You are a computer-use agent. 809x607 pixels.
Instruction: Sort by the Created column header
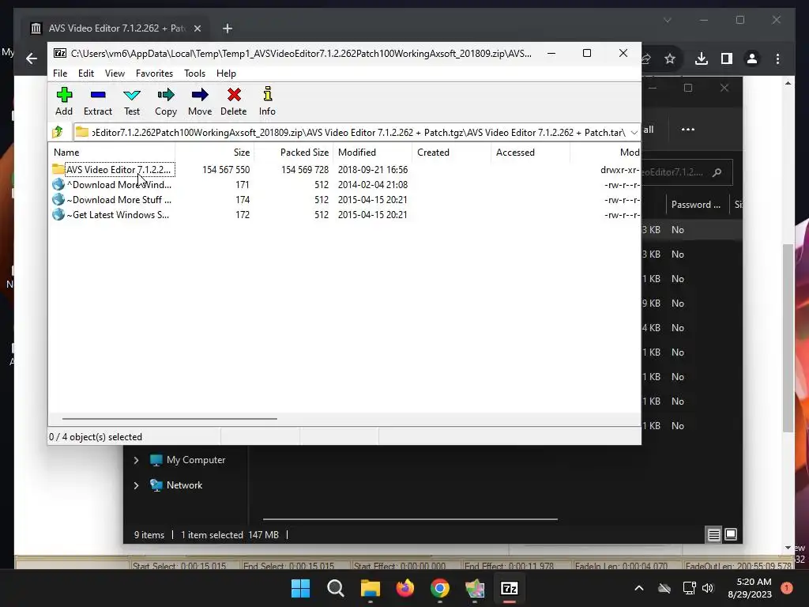pos(451,153)
